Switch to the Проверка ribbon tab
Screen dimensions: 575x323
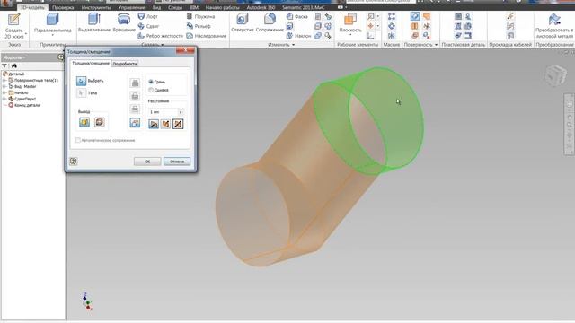pyautogui.click(x=63, y=7)
